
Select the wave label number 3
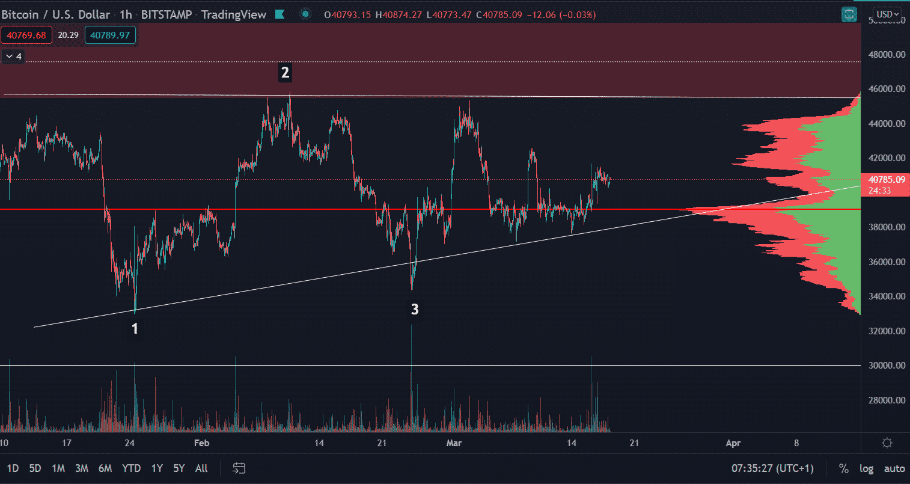[x=415, y=309]
